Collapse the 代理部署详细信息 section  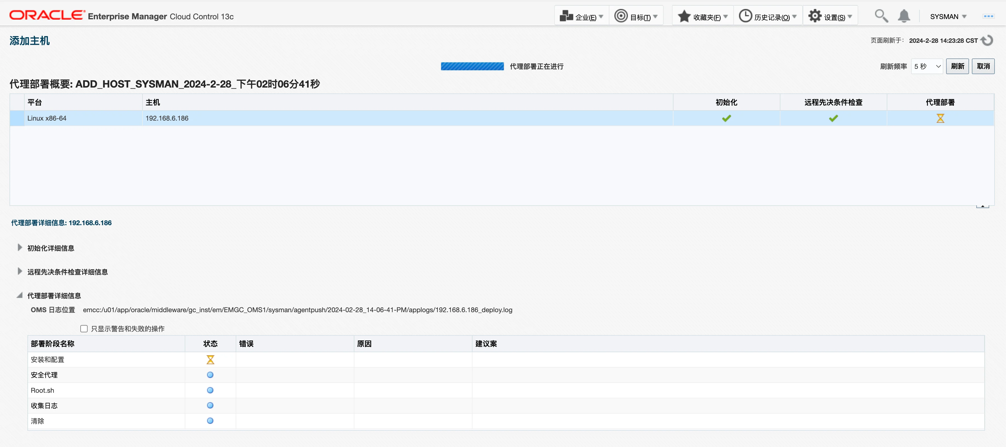[20, 295]
